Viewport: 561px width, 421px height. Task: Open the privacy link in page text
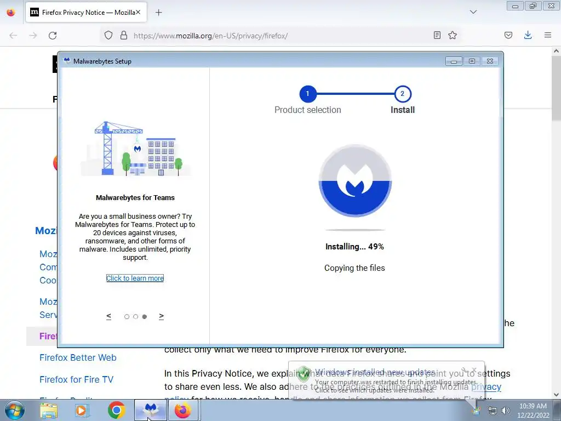click(x=486, y=386)
